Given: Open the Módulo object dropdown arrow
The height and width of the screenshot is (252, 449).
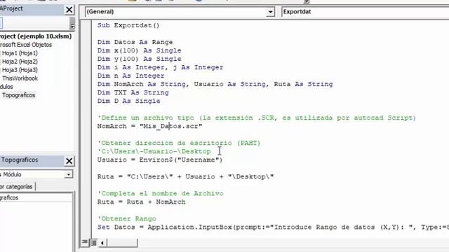Looking at the screenshot, I should 69,174.
